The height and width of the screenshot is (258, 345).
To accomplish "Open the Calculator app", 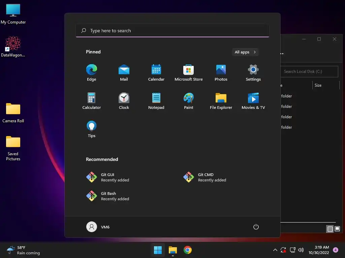I will (92, 101).
